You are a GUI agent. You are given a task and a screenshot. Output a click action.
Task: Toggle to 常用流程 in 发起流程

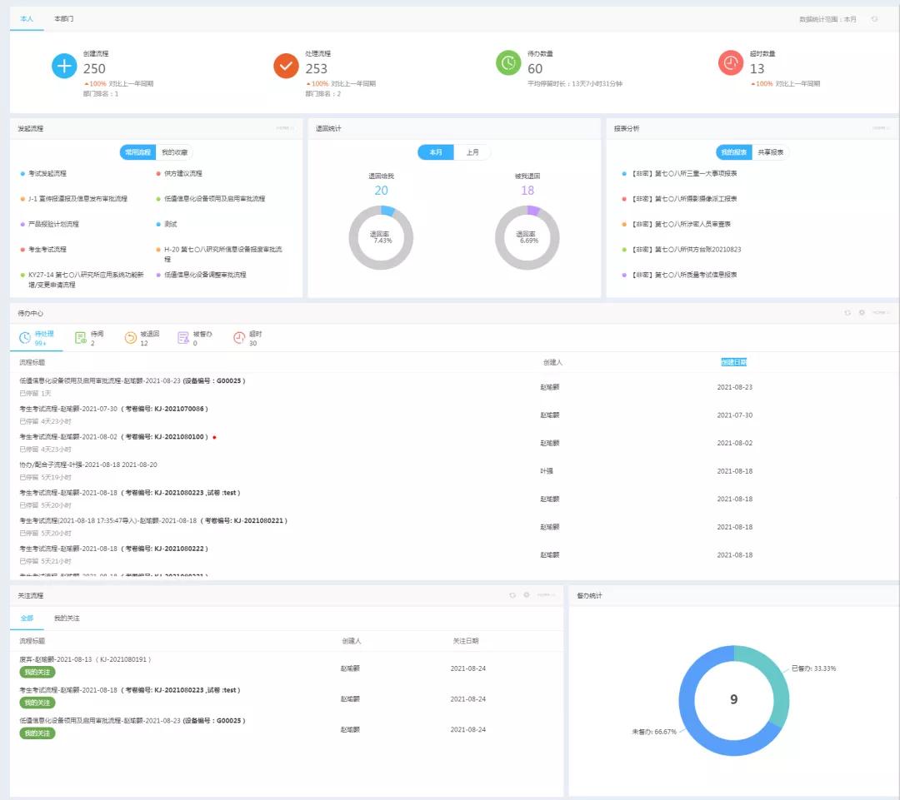pyautogui.click(x=137, y=152)
